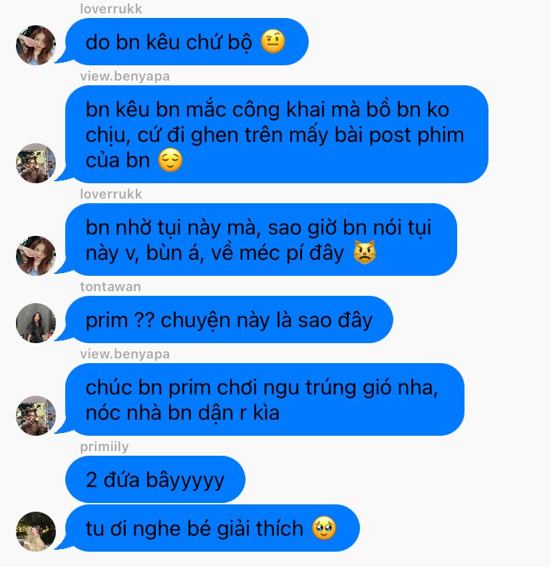Viewport: 551px width, 567px height.
Task: Click the first view.benyapa username label
Action: click(125, 77)
